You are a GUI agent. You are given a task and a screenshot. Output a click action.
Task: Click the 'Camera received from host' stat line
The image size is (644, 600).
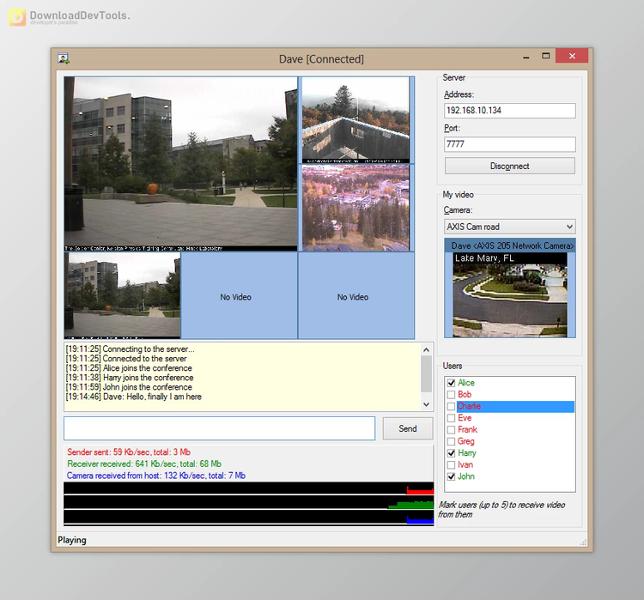[156, 476]
